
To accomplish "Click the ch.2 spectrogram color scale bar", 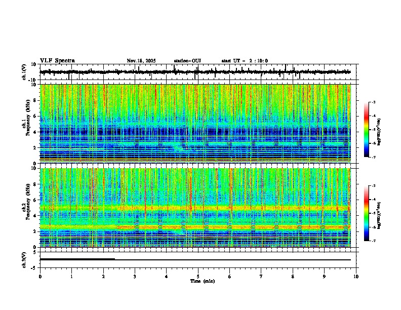I will pos(367,213).
